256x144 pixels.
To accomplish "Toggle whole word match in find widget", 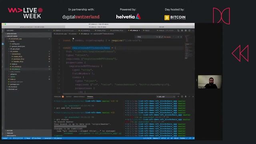I will pos(160,37).
